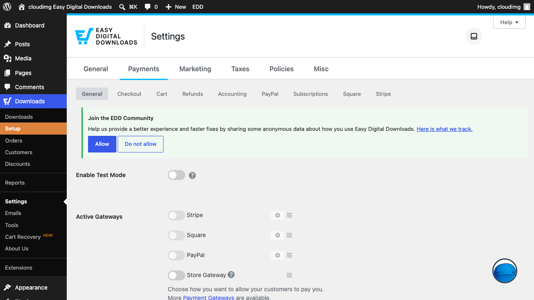Click the Square row reorder handle

(289, 235)
